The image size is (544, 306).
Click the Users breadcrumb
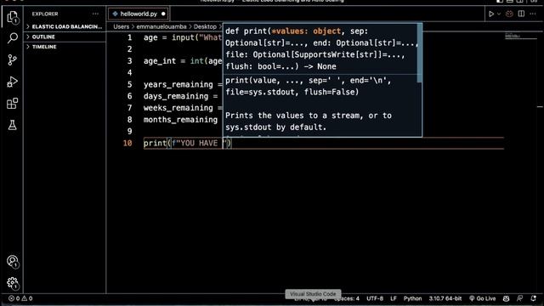[x=121, y=26]
